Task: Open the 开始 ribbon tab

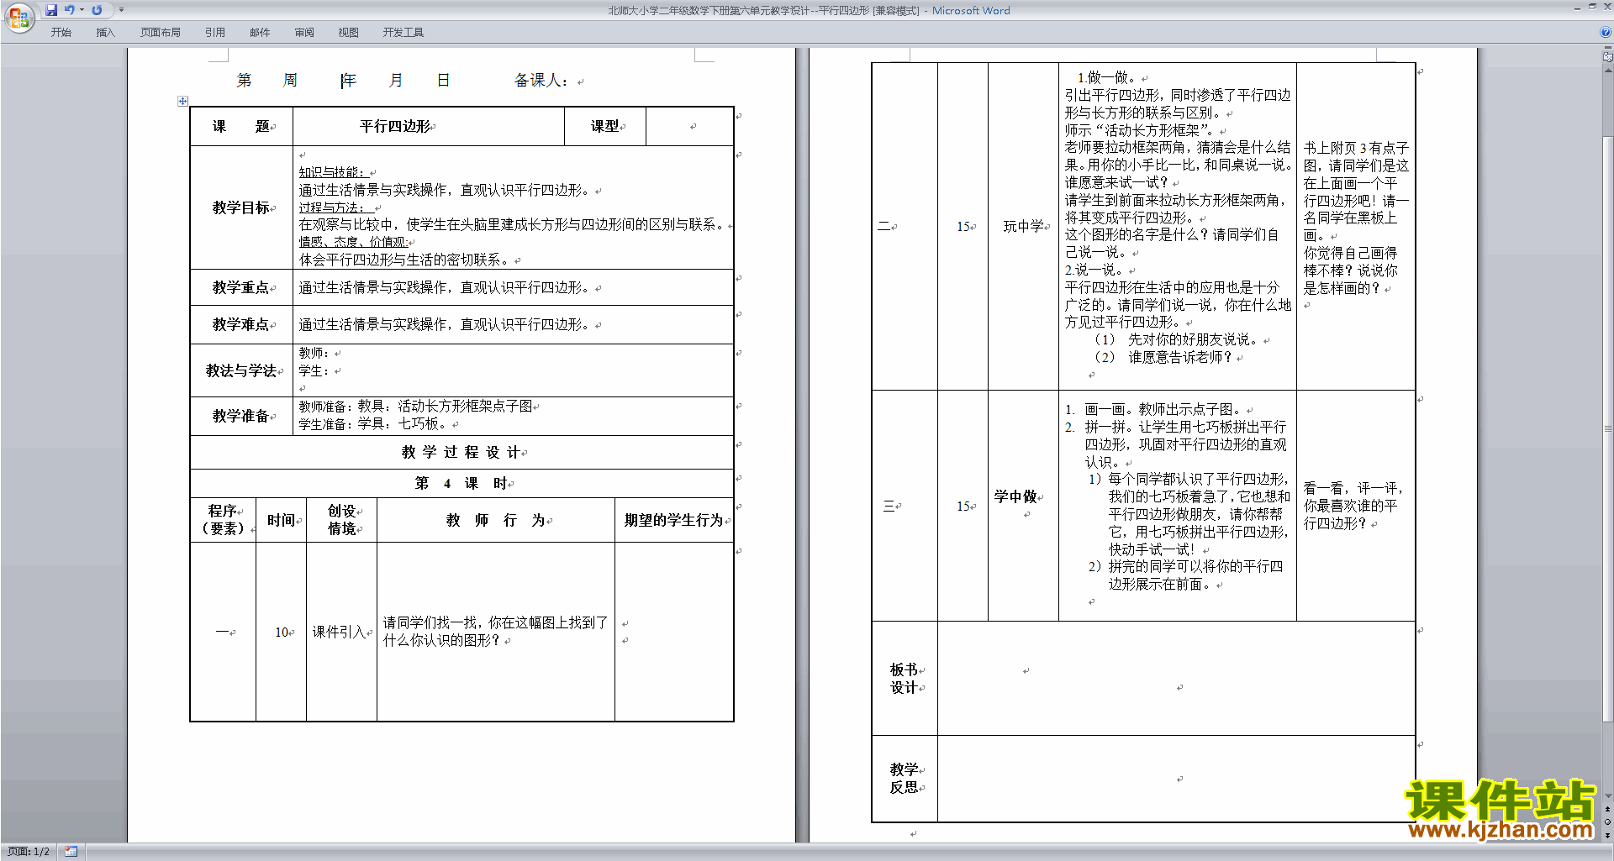Action: click(61, 33)
